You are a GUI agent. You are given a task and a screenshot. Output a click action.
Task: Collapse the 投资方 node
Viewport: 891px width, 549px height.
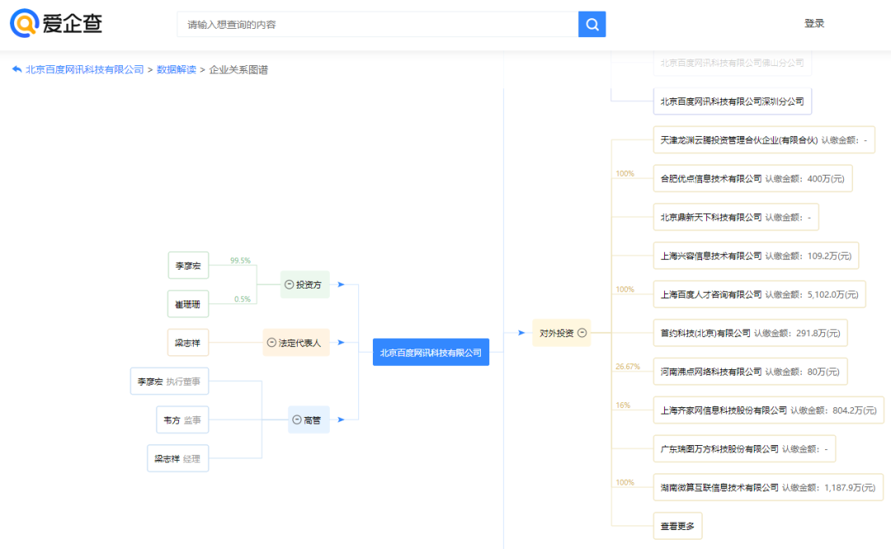coord(289,284)
